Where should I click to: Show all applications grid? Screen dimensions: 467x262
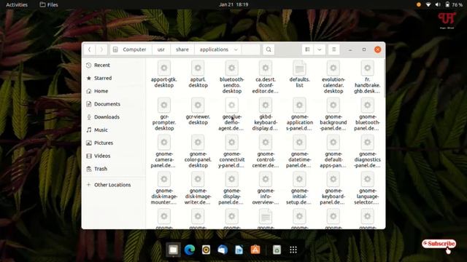[293, 250]
